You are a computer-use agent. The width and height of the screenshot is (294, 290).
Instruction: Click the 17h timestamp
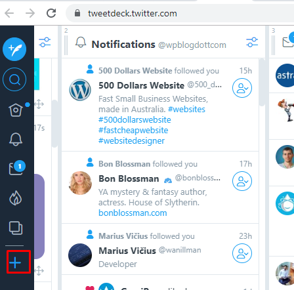click(x=245, y=164)
